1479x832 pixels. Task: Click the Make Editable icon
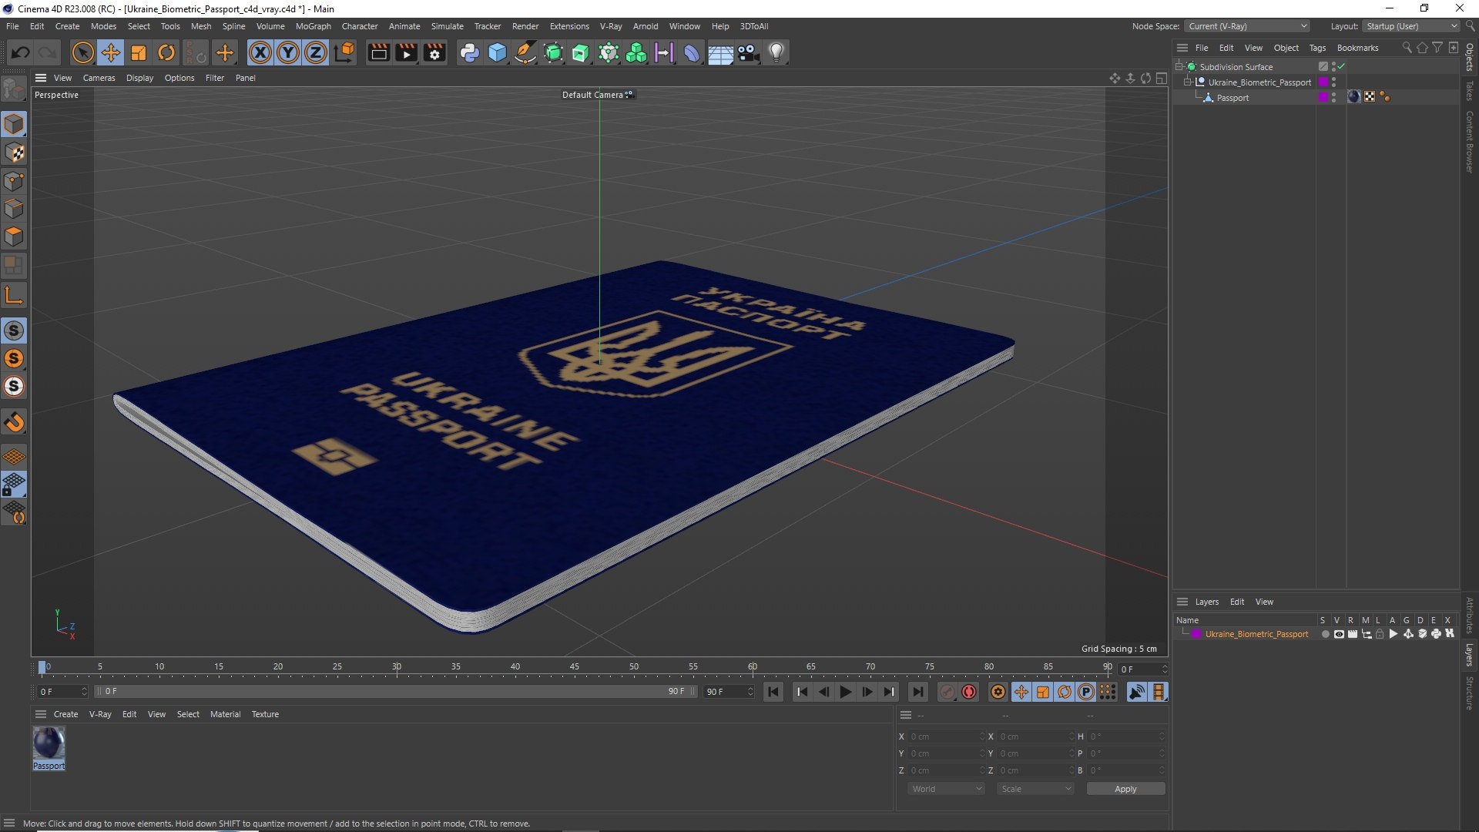click(14, 89)
